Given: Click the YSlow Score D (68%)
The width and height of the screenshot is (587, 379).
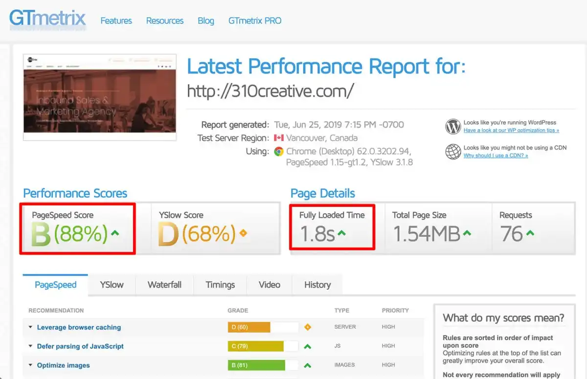Looking at the screenshot, I should point(197,234).
